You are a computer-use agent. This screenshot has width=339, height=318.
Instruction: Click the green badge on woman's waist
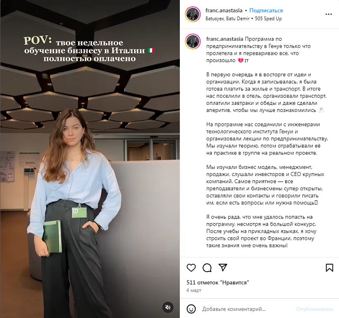[x=79, y=212]
